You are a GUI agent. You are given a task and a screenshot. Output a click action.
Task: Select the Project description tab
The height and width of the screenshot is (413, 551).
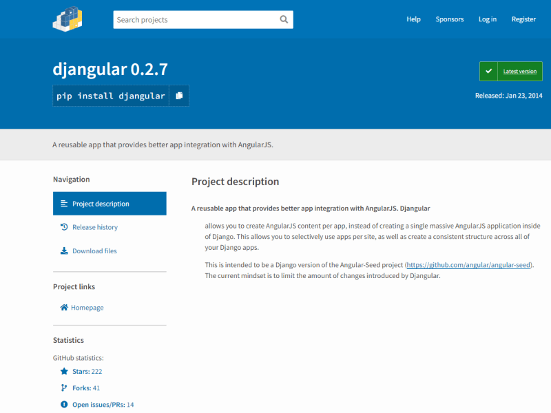pyautogui.click(x=110, y=204)
